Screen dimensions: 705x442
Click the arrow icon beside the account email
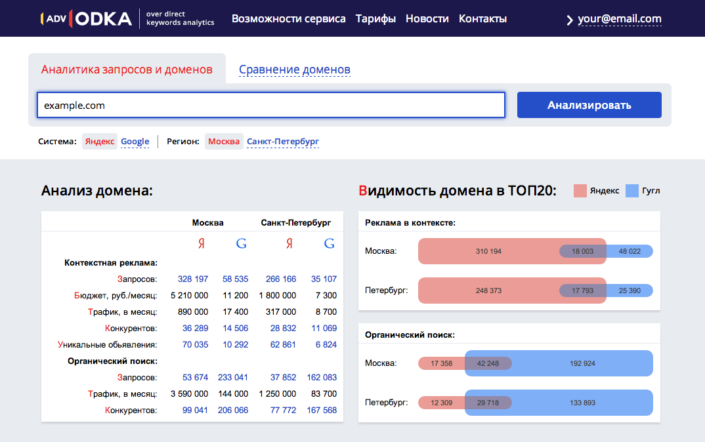pos(570,20)
